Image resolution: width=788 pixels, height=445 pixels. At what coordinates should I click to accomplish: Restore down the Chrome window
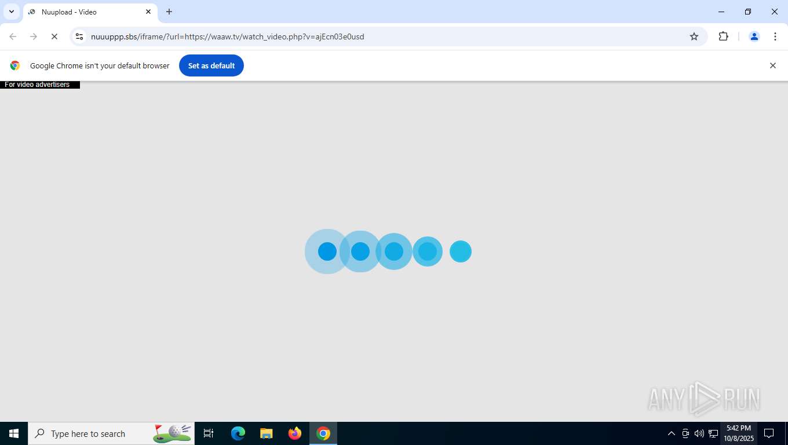(x=748, y=12)
